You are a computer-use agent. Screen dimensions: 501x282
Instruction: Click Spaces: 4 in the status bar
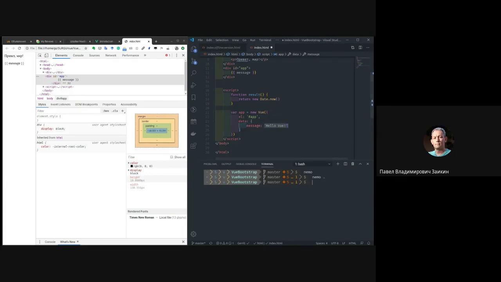pos(321,243)
